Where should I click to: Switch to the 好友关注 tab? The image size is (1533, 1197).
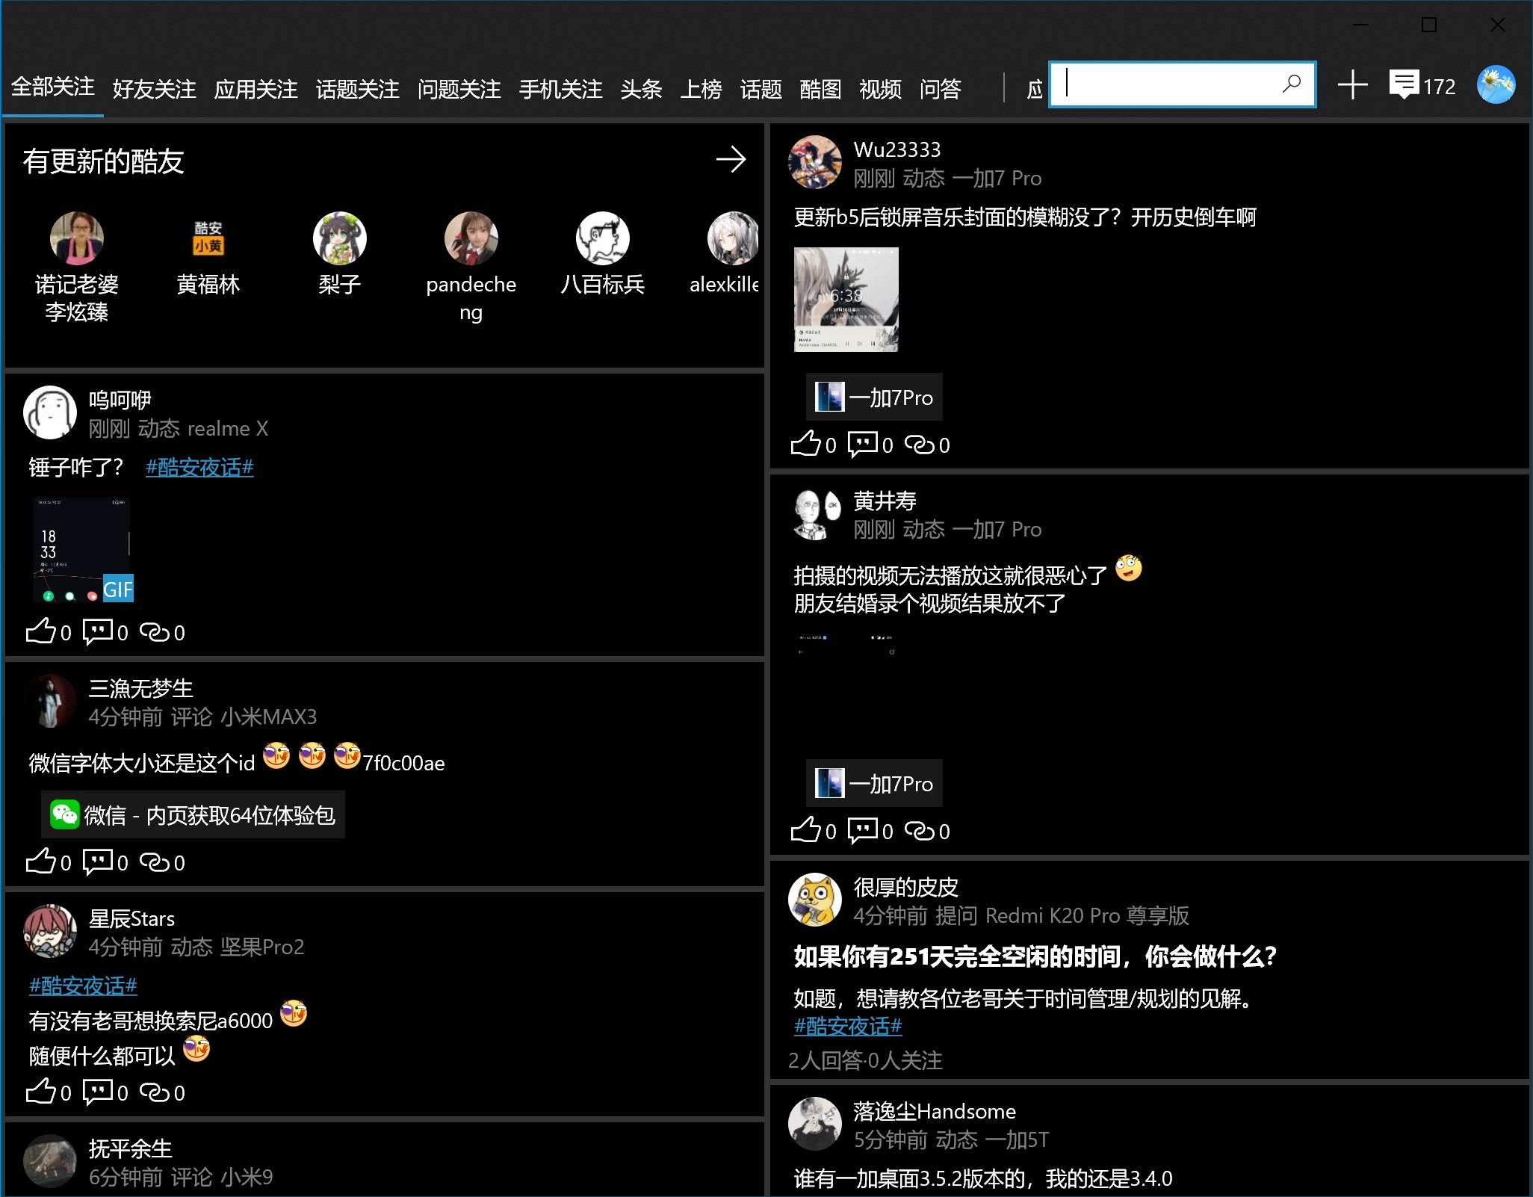(x=154, y=90)
